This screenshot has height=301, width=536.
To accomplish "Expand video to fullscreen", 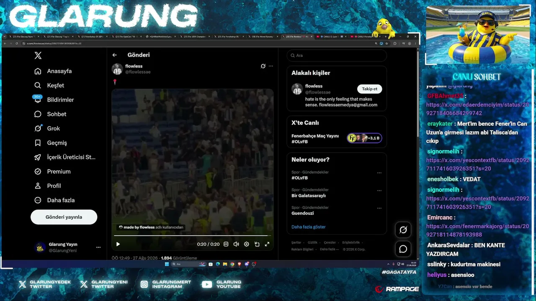I will pos(267,244).
